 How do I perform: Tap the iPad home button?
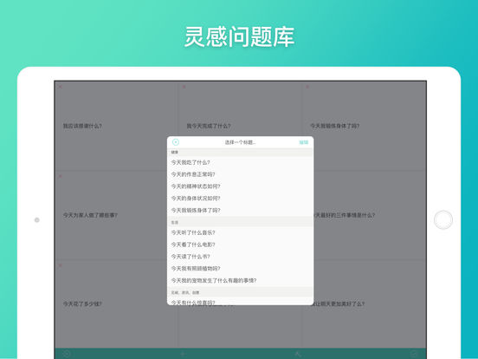click(x=443, y=219)
